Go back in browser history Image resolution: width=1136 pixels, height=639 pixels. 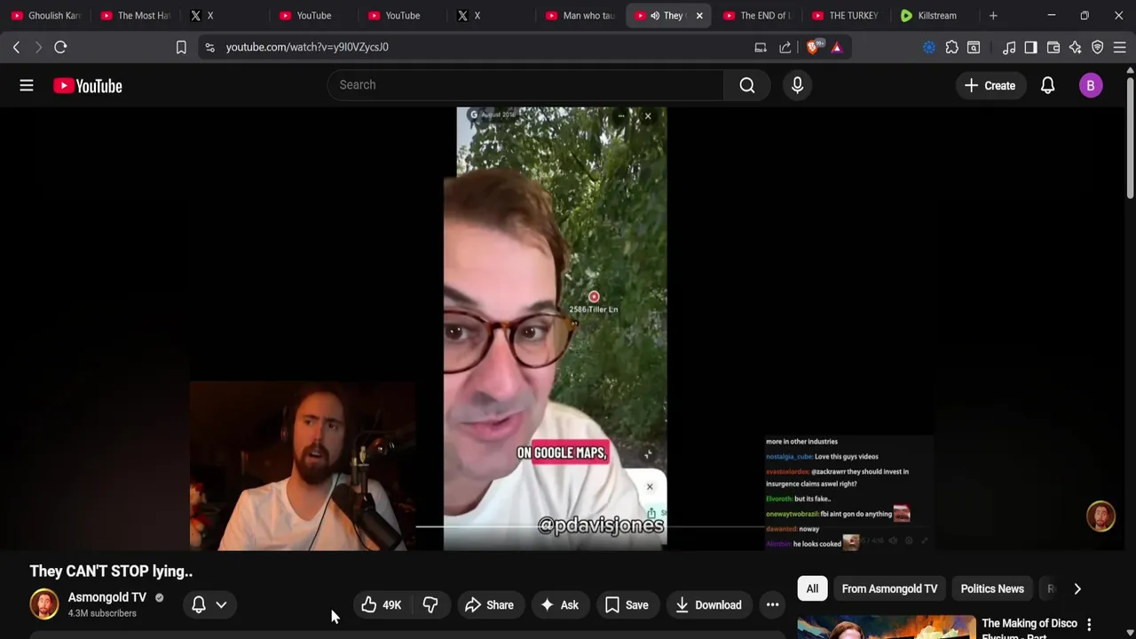pyautogui.click(x=16, y=47)
